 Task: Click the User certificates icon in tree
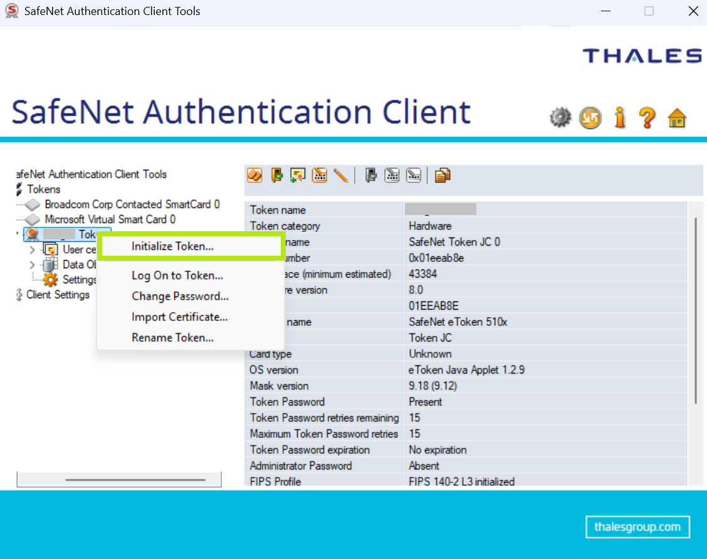click(x=51, y=249)
